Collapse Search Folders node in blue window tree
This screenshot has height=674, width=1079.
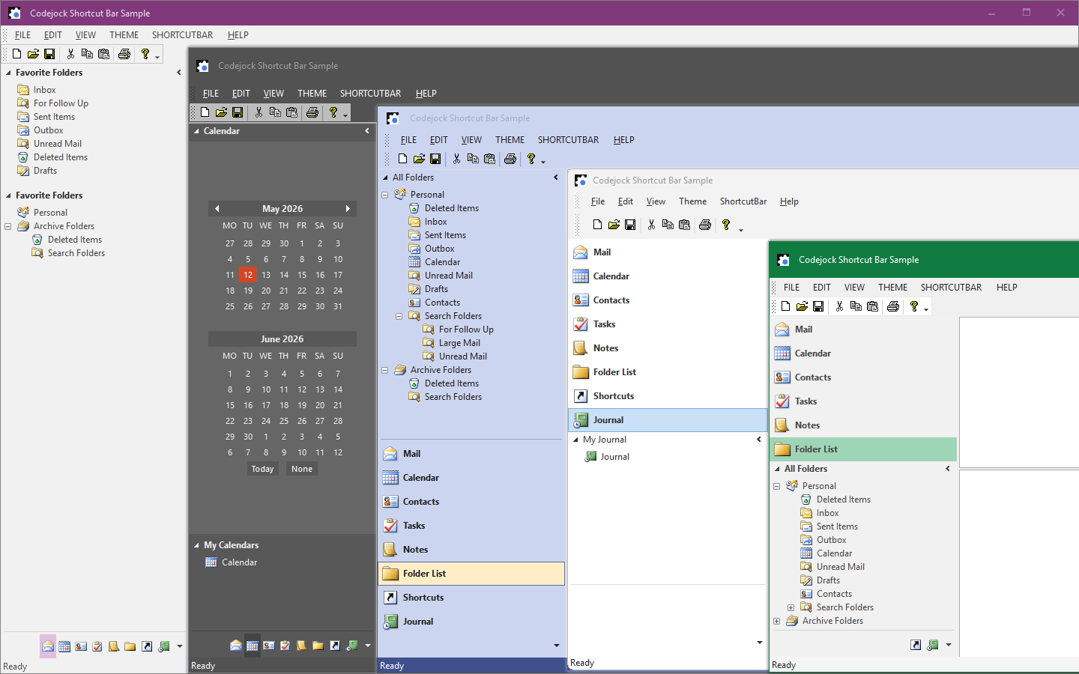point(399,316)
